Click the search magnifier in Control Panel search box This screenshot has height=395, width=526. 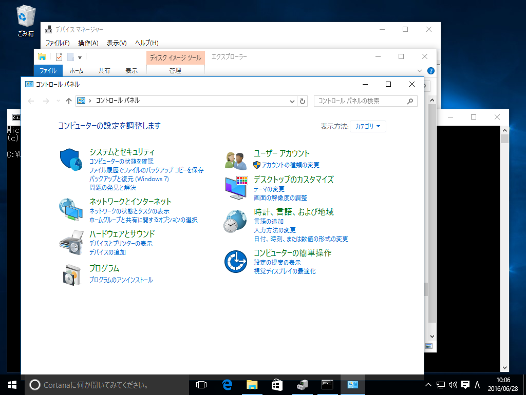point(410,101)
